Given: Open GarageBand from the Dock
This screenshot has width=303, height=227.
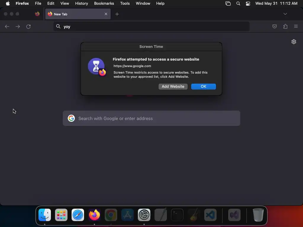Looking at the screenshot, I should [x=194, y=215].
